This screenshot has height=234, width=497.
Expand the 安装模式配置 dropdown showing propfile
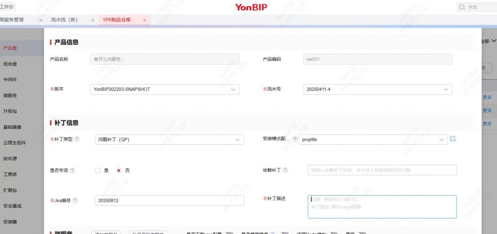(x=373, y=140)
